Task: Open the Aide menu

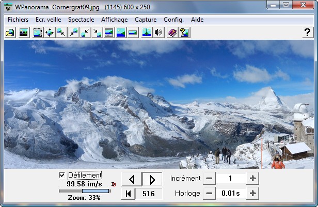Action: point(197,20)
